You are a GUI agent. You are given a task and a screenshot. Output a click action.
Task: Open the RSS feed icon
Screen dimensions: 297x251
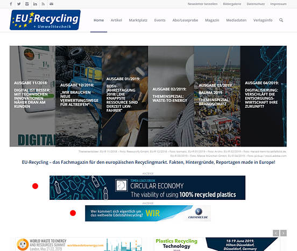43,4
